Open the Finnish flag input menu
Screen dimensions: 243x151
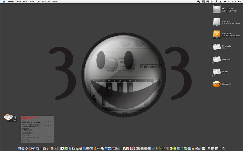pos(224,1)
